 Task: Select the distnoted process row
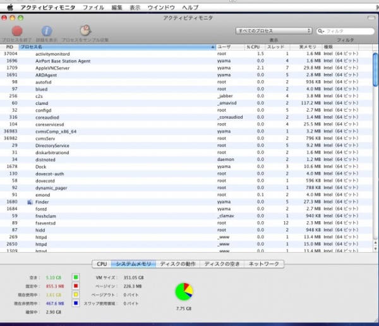(186, 160)
